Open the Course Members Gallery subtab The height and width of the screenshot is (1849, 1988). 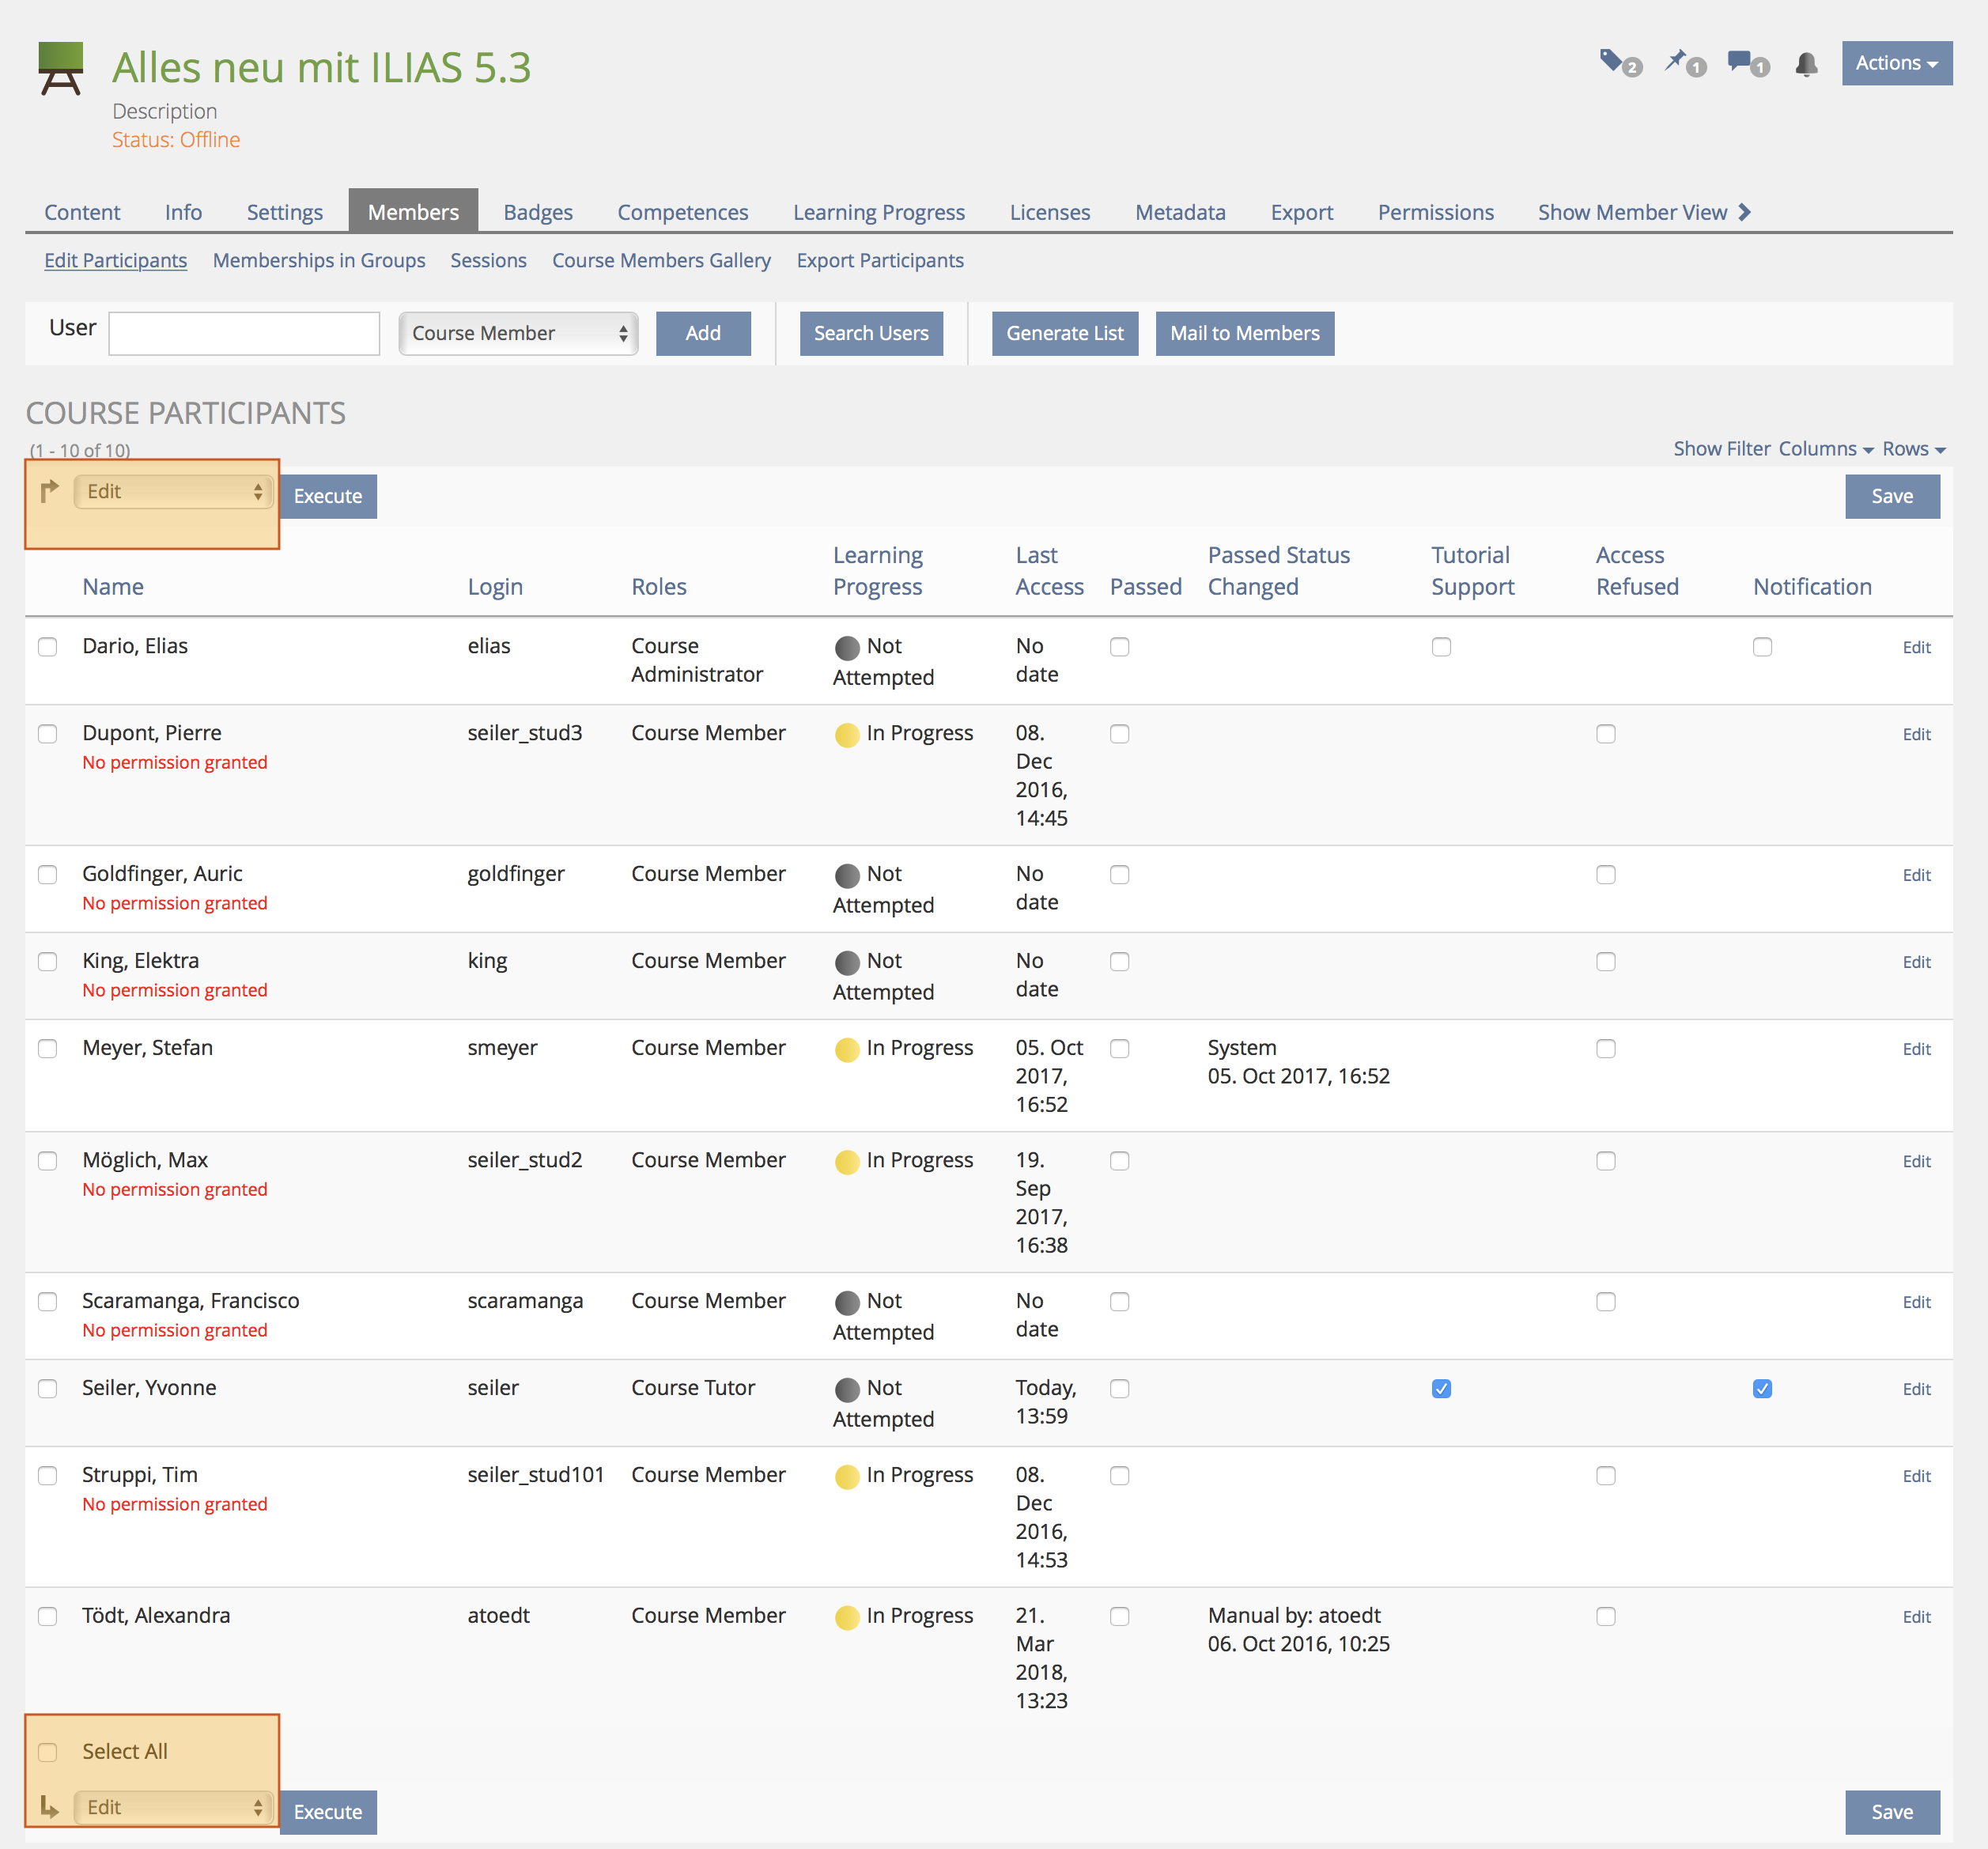point(661,260)
